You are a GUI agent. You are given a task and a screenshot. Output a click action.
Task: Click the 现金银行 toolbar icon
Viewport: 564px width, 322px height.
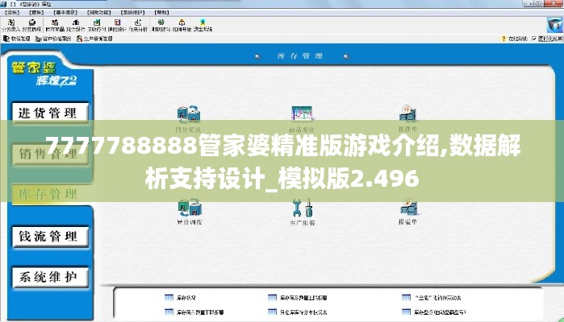pos(76,25)
